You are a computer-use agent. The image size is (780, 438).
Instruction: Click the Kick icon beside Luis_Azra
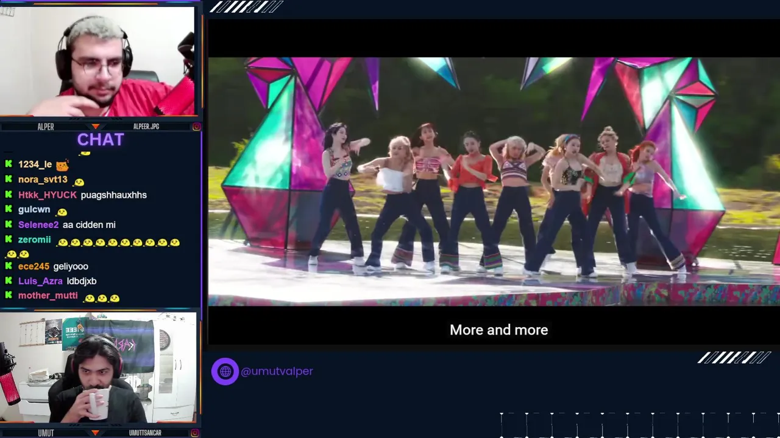point(9,280)
